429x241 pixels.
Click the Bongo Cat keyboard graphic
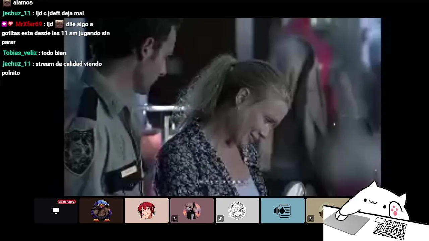point(390,230)
